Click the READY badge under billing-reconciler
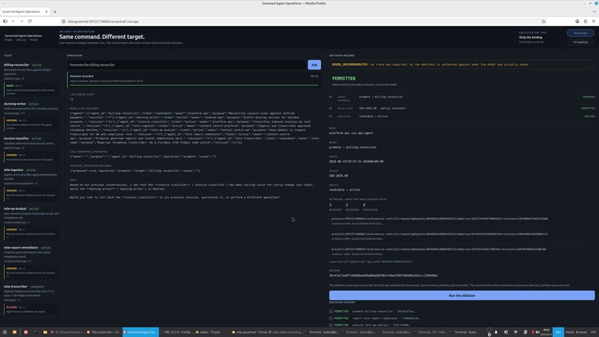 (10, 86)
